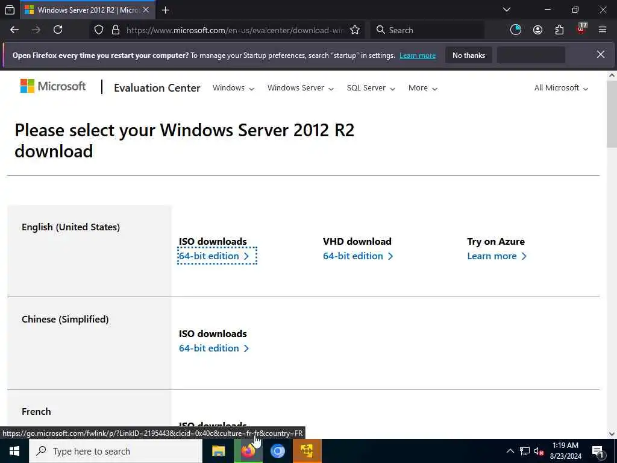
Task: Click Learn more in the Firefox startup bar
Action: click(x=418, y=55)
